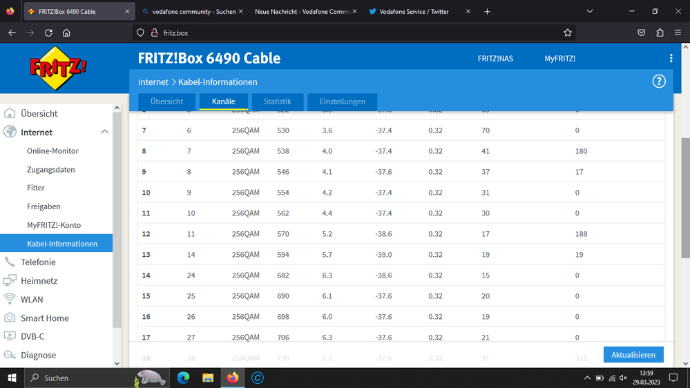This screenshot has height=388, width=690.
Task: Select Kabel-Informationen in sidebar
Action: coord(57,243)
